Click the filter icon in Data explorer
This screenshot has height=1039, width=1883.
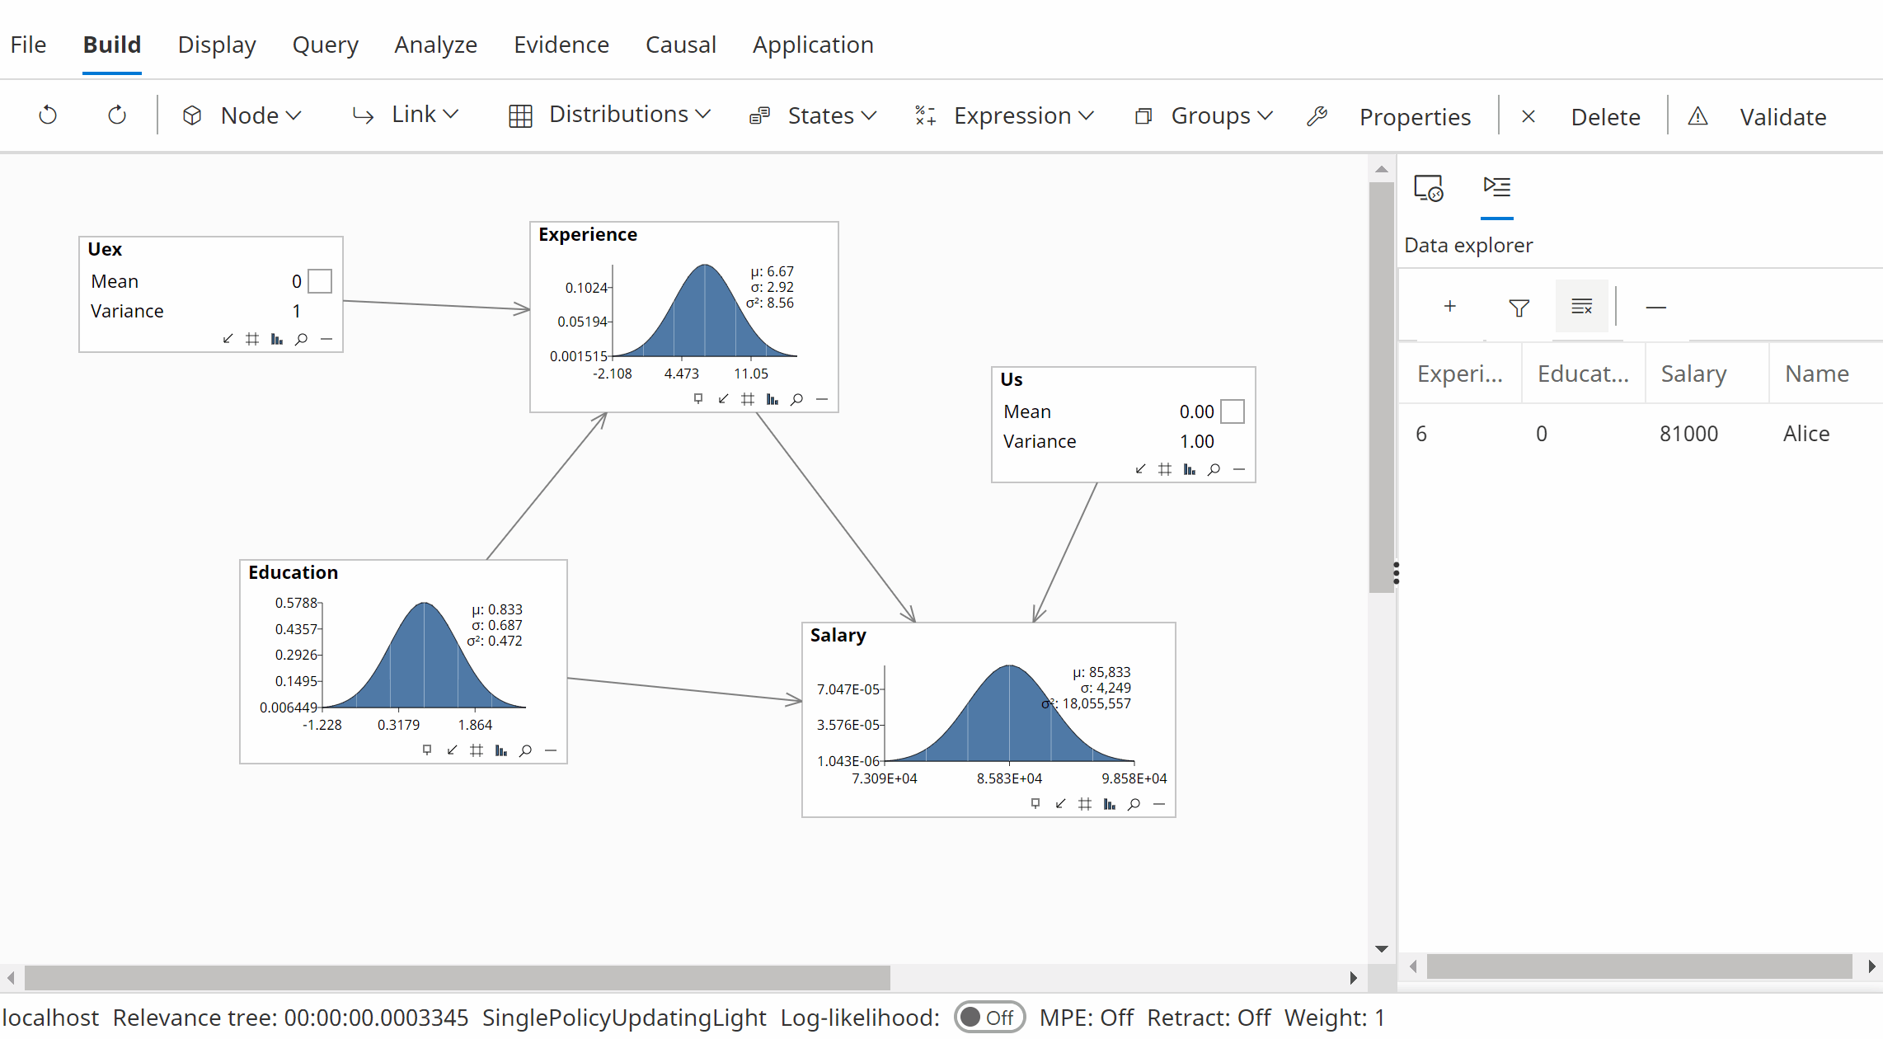1519,308
